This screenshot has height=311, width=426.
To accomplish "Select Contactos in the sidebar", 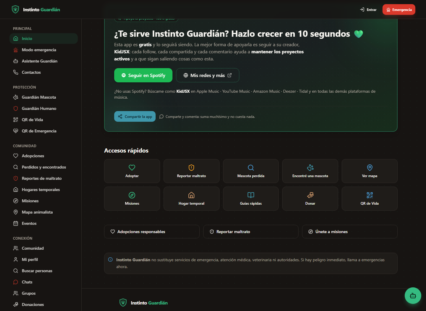I will (x=43, y=72).
